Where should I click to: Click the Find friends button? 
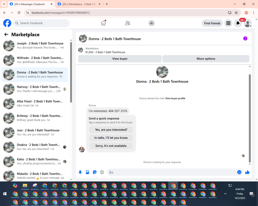(x=212, y=23)
